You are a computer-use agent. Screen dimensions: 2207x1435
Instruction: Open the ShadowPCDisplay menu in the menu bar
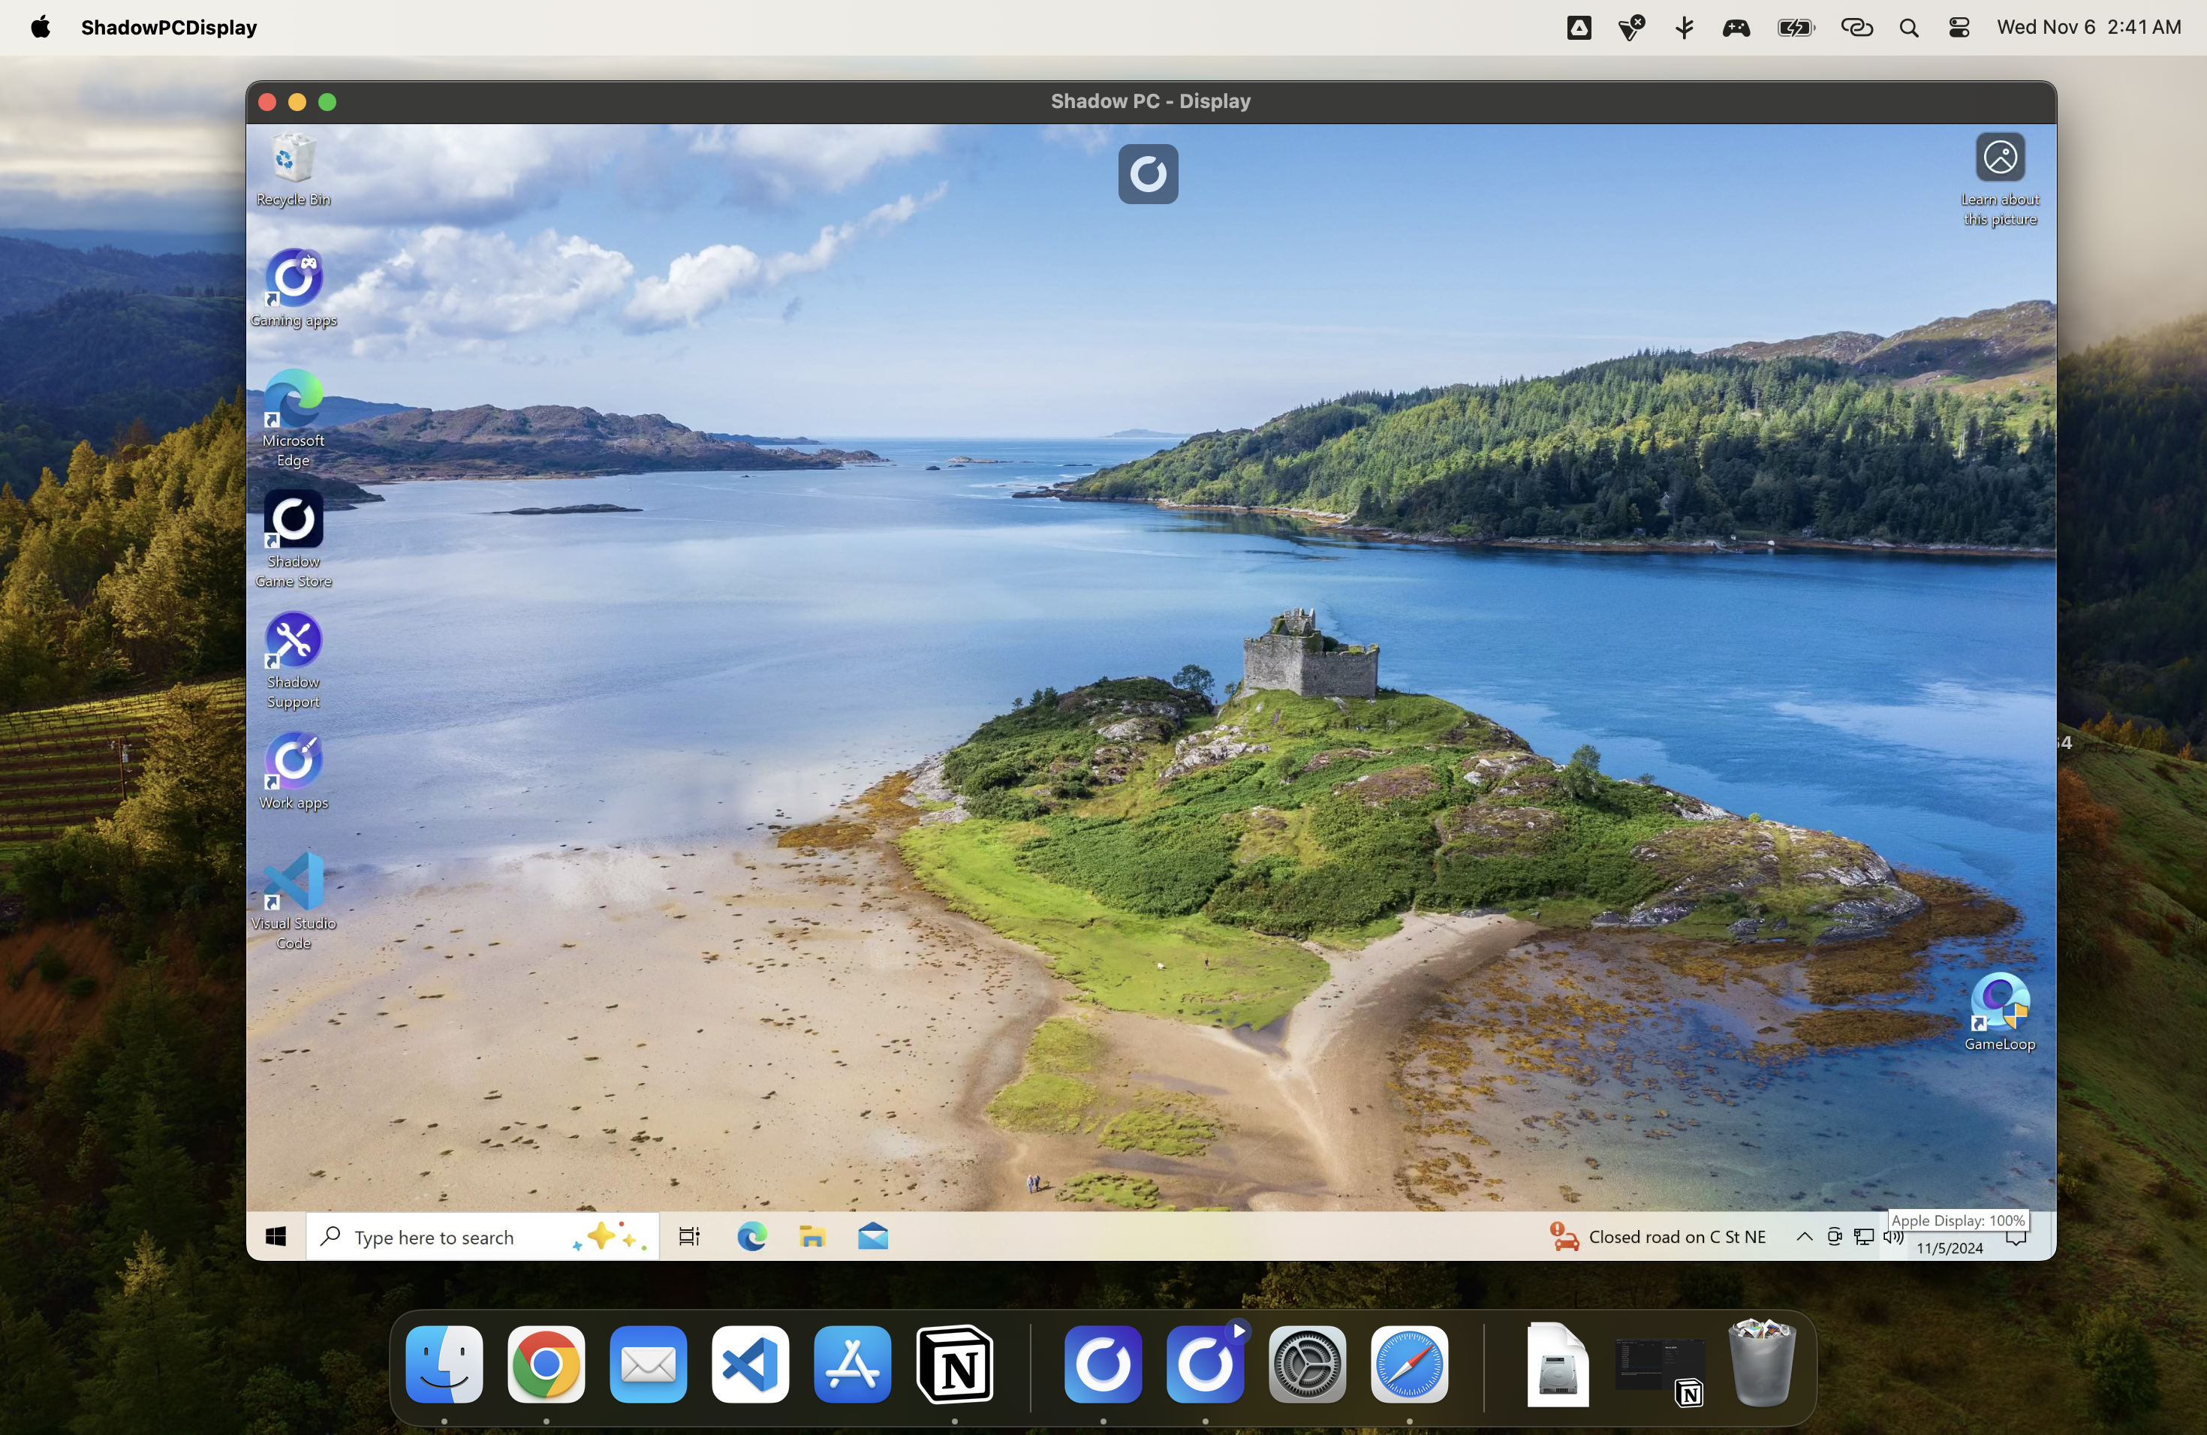point(169,27)
